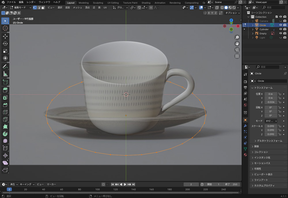Image resolution: width=288 pixels, height=198 pixels.
Task: Select the Cursor tool in the toolbar
Action: coord(5,28)
